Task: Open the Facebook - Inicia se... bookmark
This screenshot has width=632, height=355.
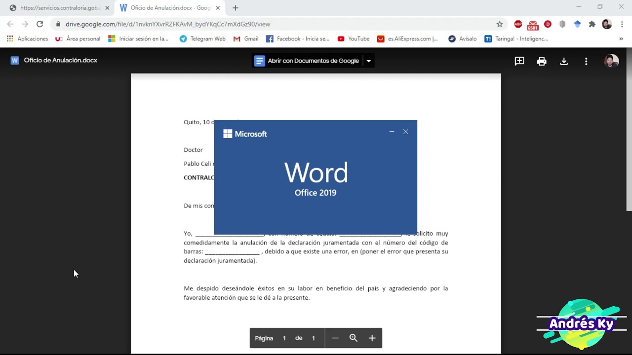Action: [298, 38]
